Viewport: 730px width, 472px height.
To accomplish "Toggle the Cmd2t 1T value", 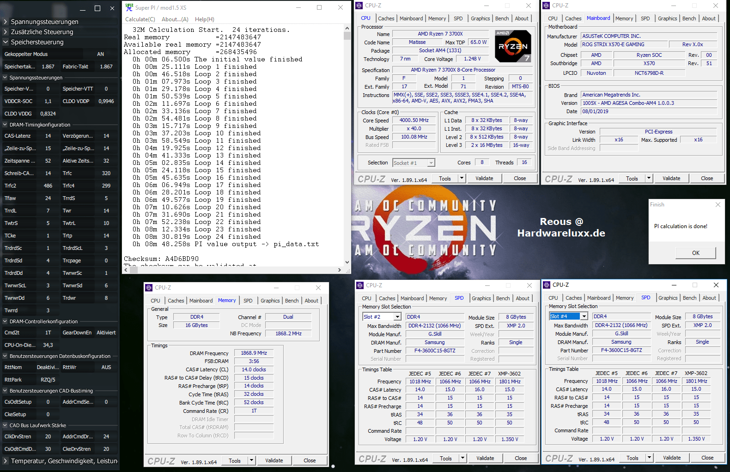I will click(x=48, y=333).
